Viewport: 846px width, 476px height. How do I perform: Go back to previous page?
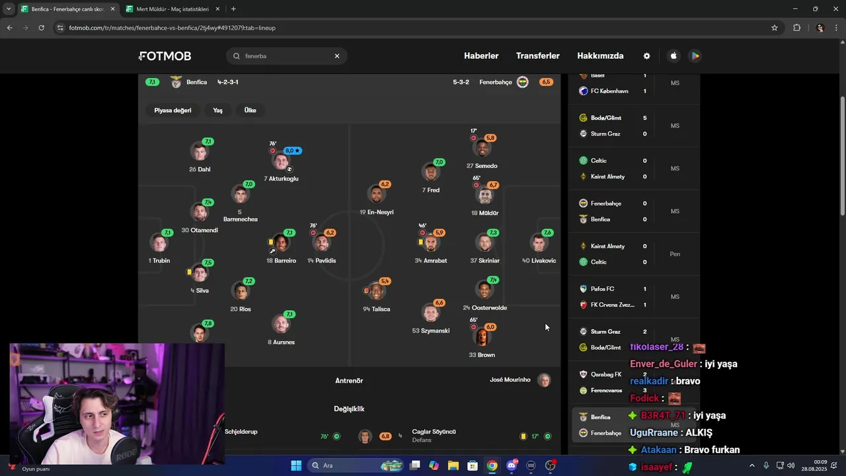click(x=9, y=28)
